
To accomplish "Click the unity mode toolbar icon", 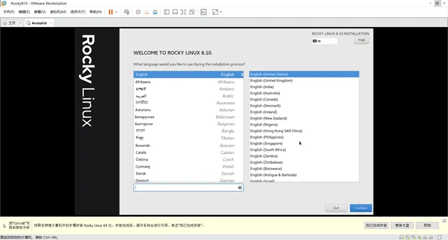I will (x=192, y=12).
